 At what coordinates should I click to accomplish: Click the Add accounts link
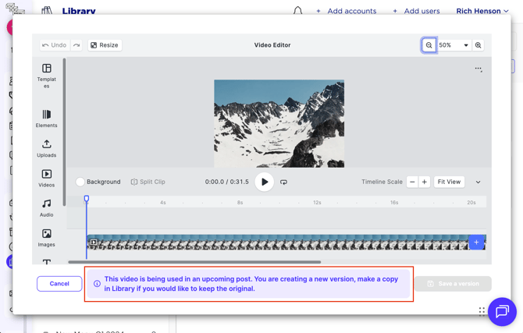pyautogui.click(x=347, y=11)
